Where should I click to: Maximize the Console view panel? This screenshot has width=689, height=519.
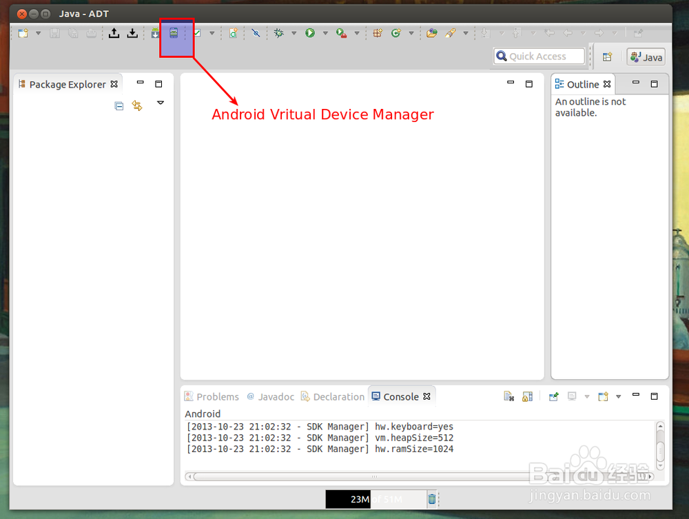(655, 396)
